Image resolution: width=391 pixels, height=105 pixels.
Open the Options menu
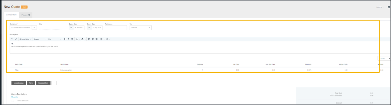tap(380, 7)
